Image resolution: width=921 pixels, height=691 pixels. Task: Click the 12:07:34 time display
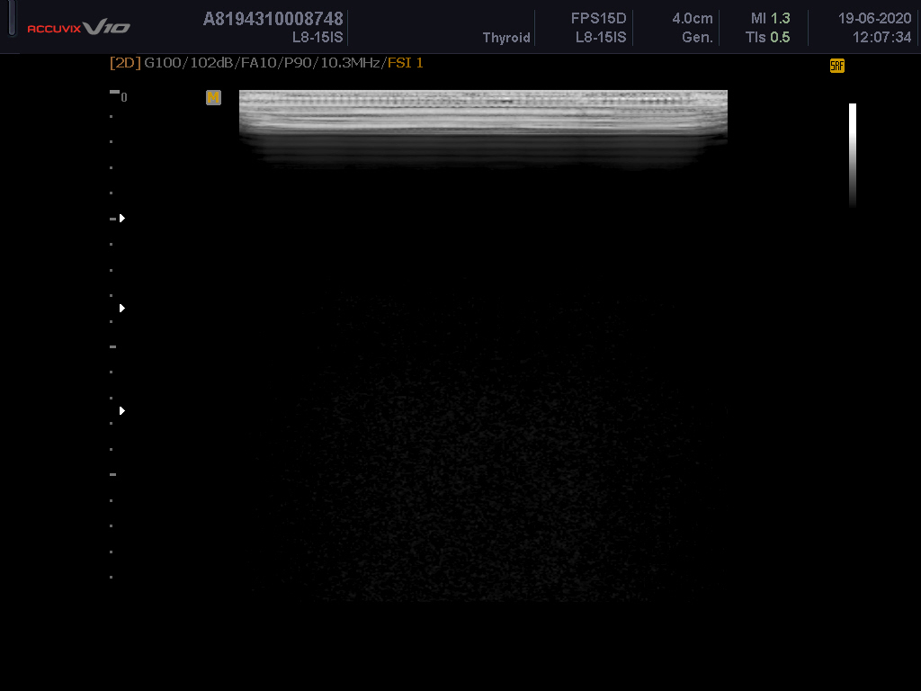[x=881, y=38]
